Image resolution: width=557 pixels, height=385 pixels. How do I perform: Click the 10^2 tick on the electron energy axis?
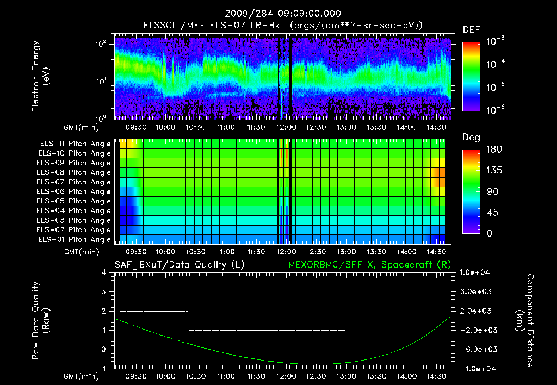101,44
